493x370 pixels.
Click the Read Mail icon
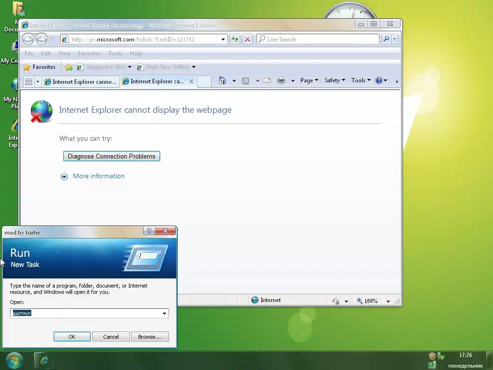point(267,80)
